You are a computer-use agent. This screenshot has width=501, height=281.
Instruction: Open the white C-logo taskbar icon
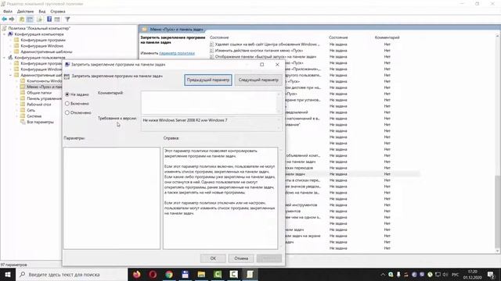[233, 274]
